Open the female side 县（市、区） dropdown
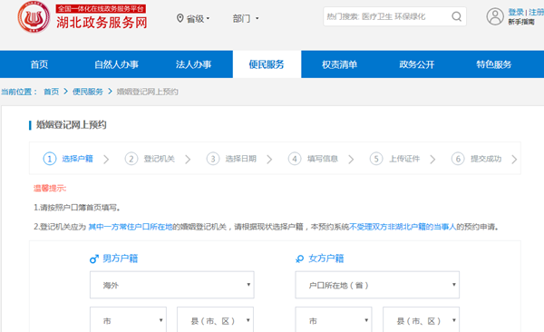 coord(422,320)
